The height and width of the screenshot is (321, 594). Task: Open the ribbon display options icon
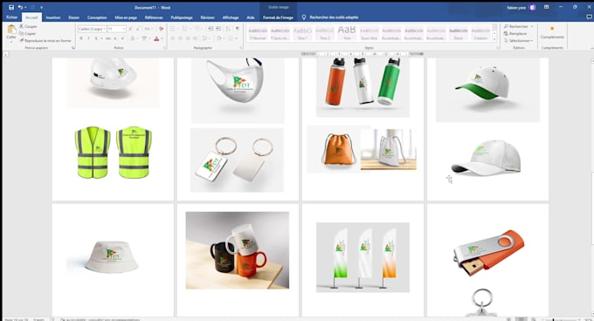click(x=546, y=7)
